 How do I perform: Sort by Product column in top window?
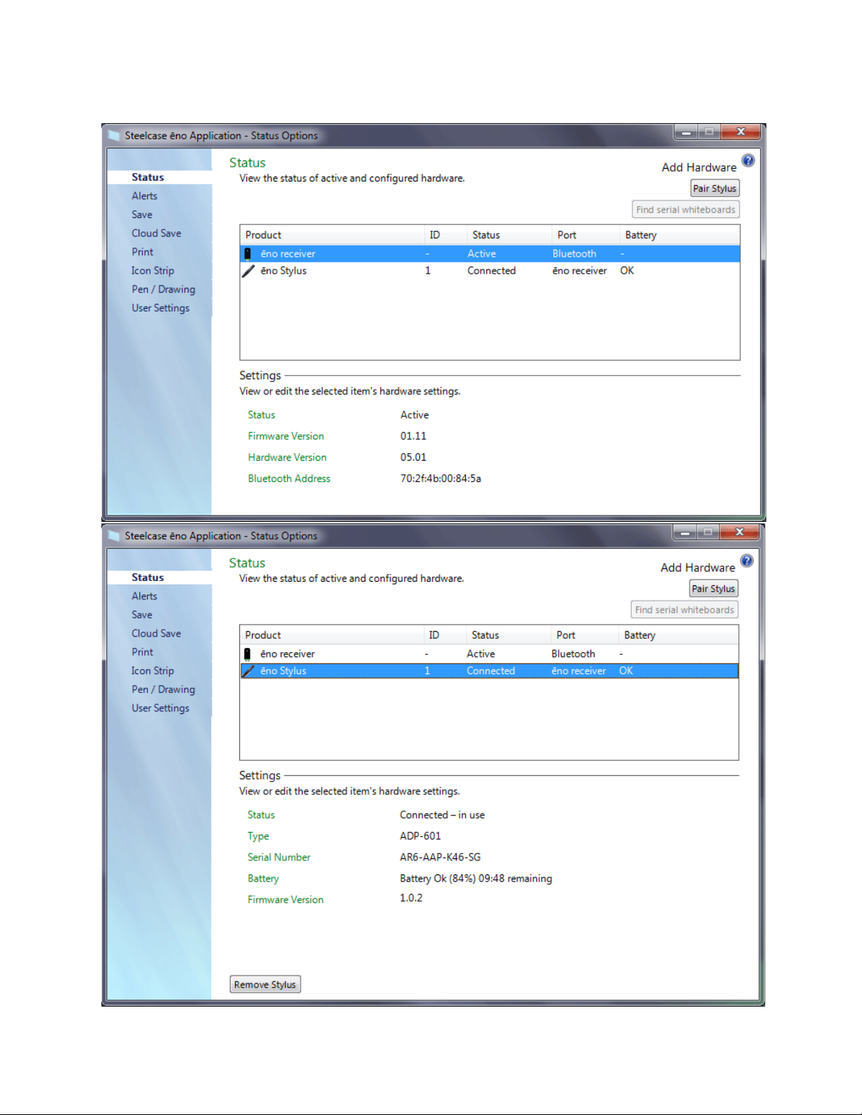click(x=332, y=235)
